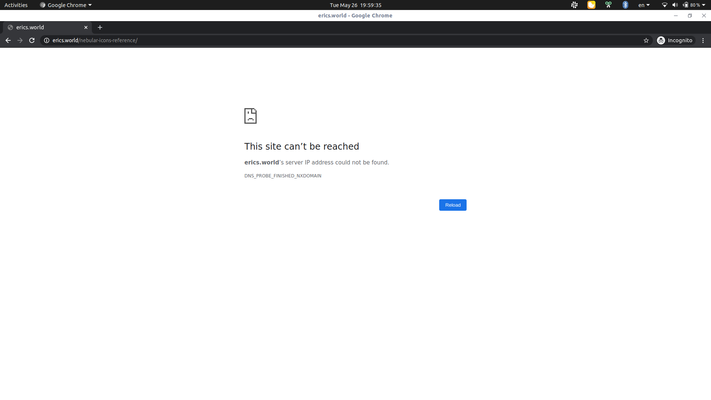This screenshot has height=400, width=711.
Task: Select the erics.world tab
Action: (x=43, y=27)
